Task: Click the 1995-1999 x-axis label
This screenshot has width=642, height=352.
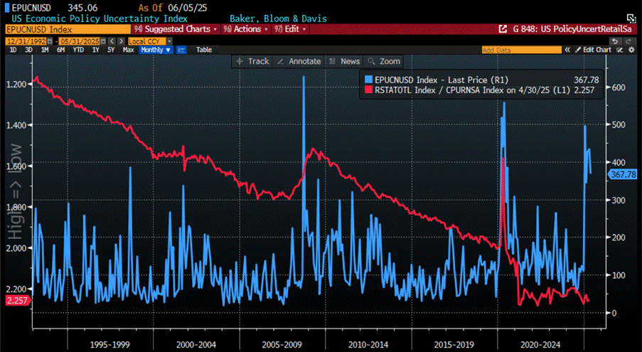Action: click(109, 345)
